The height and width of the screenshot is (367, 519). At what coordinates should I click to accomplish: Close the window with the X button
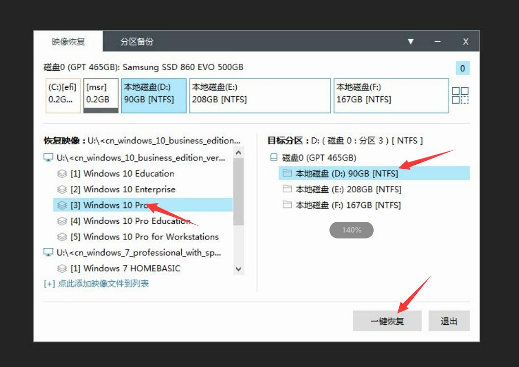coord(465,42)
